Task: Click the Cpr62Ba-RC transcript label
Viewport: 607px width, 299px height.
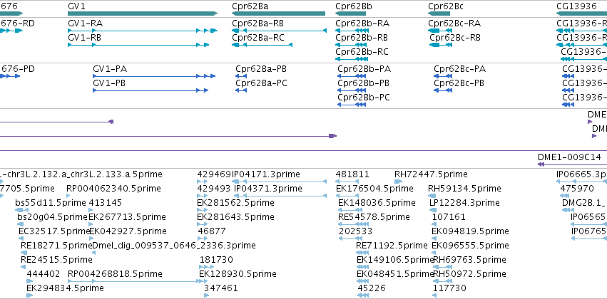Action: point(258,38)
